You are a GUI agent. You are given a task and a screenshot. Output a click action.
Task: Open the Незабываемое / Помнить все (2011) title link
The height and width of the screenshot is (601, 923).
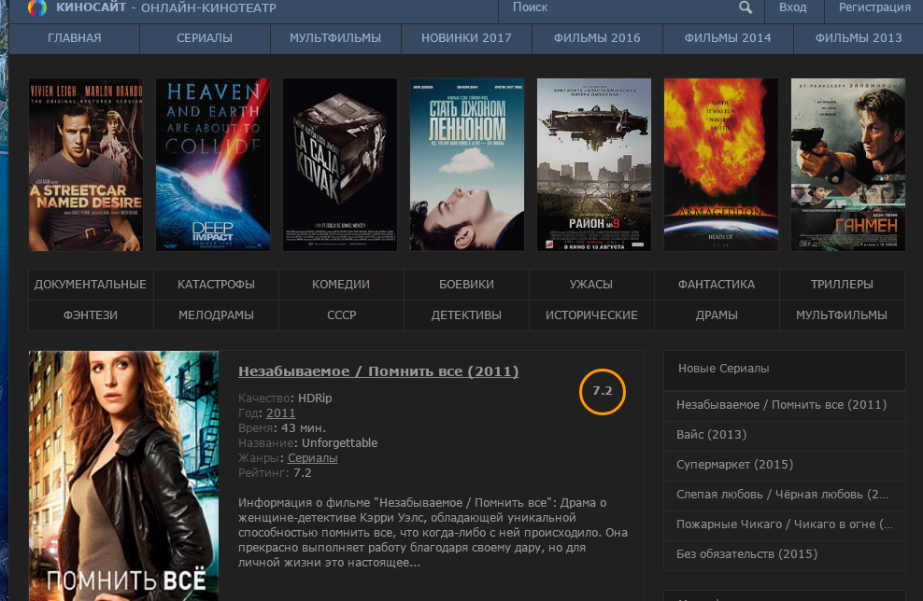378,371
